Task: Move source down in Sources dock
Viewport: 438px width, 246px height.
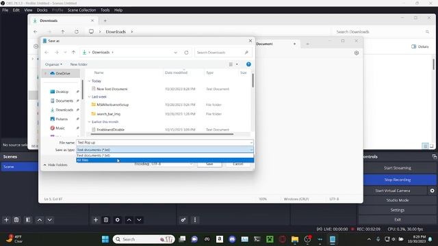Action: [x=139, y=220]
